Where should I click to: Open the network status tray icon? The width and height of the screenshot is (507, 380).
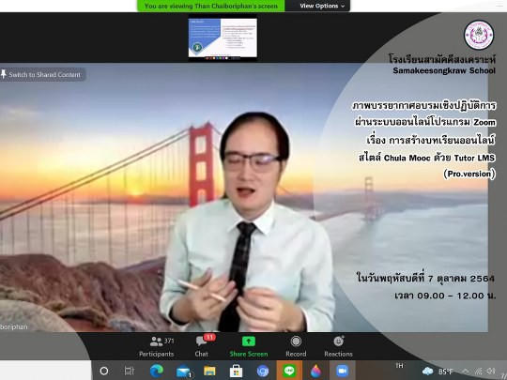click(x=479, y=372)
